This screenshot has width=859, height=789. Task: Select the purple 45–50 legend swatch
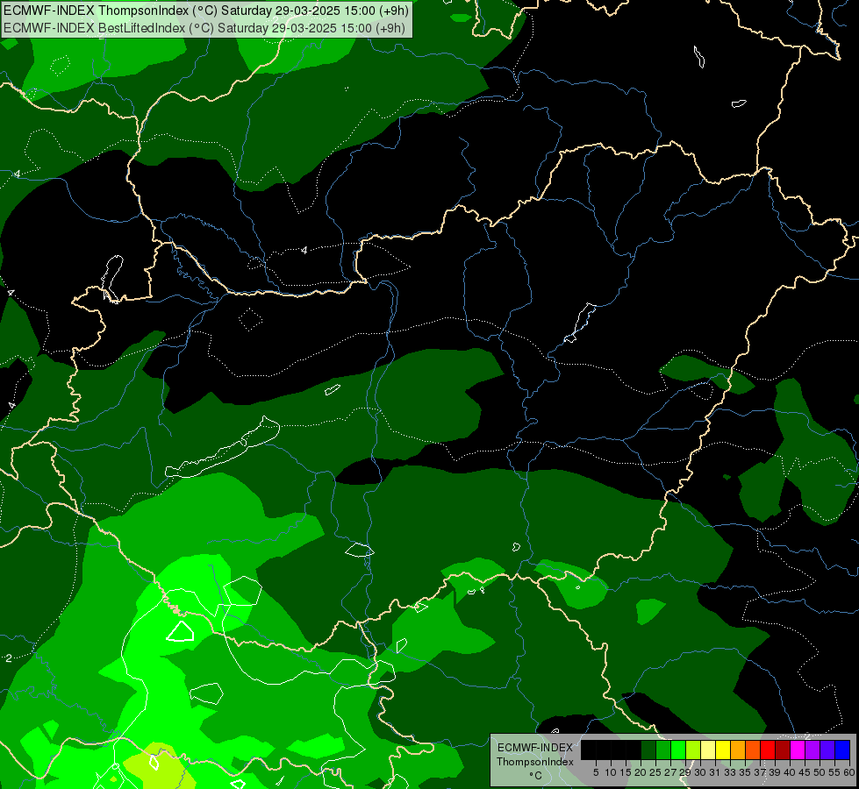point(812,750)
